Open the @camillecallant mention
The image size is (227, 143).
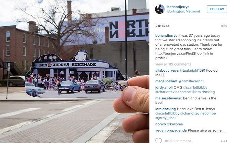(191, 81)
